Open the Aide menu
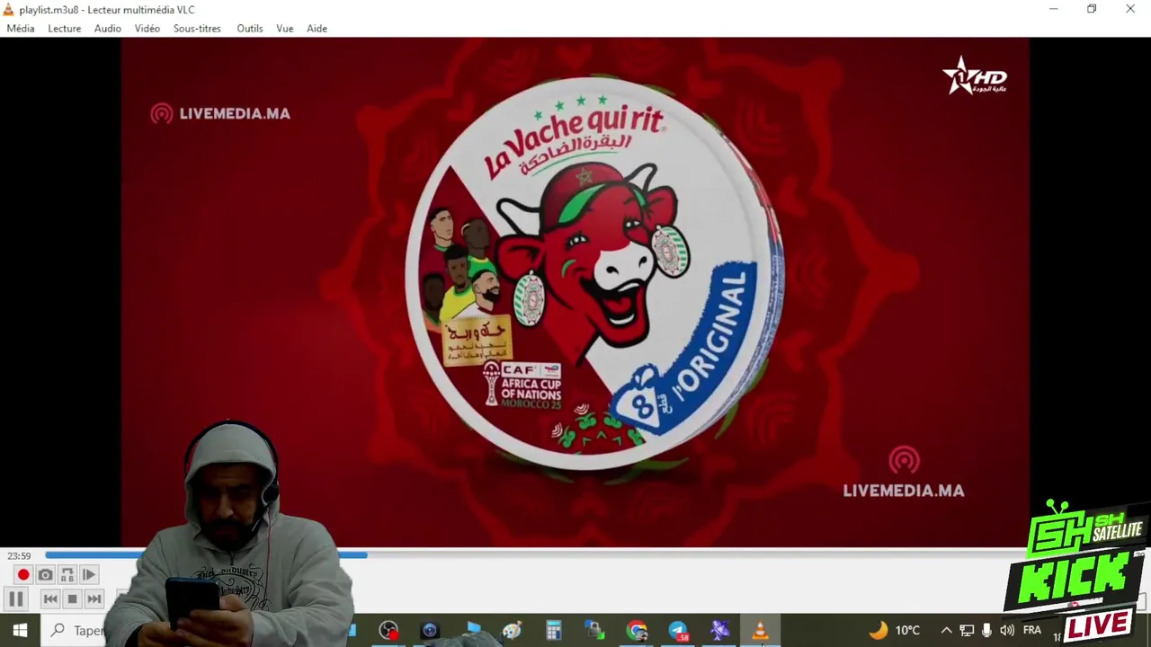The width and height of the screenshot is (1151, 647). click(x=317, y=29)
